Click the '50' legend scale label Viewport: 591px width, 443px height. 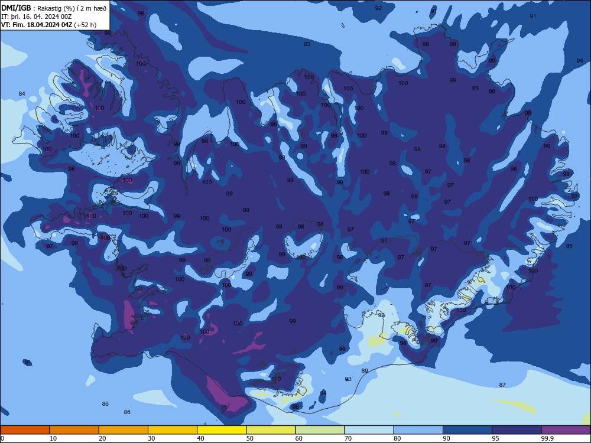click(249, 438)
